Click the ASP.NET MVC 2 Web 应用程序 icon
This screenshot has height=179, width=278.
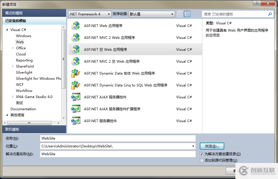point(76,37)
